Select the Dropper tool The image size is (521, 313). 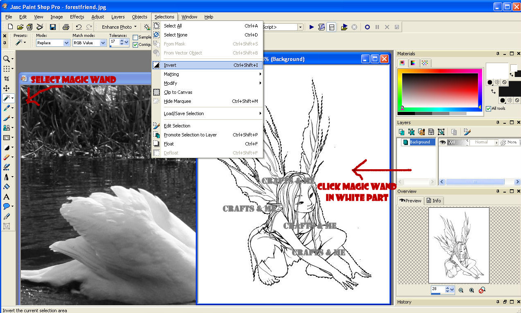coord(7,108)
